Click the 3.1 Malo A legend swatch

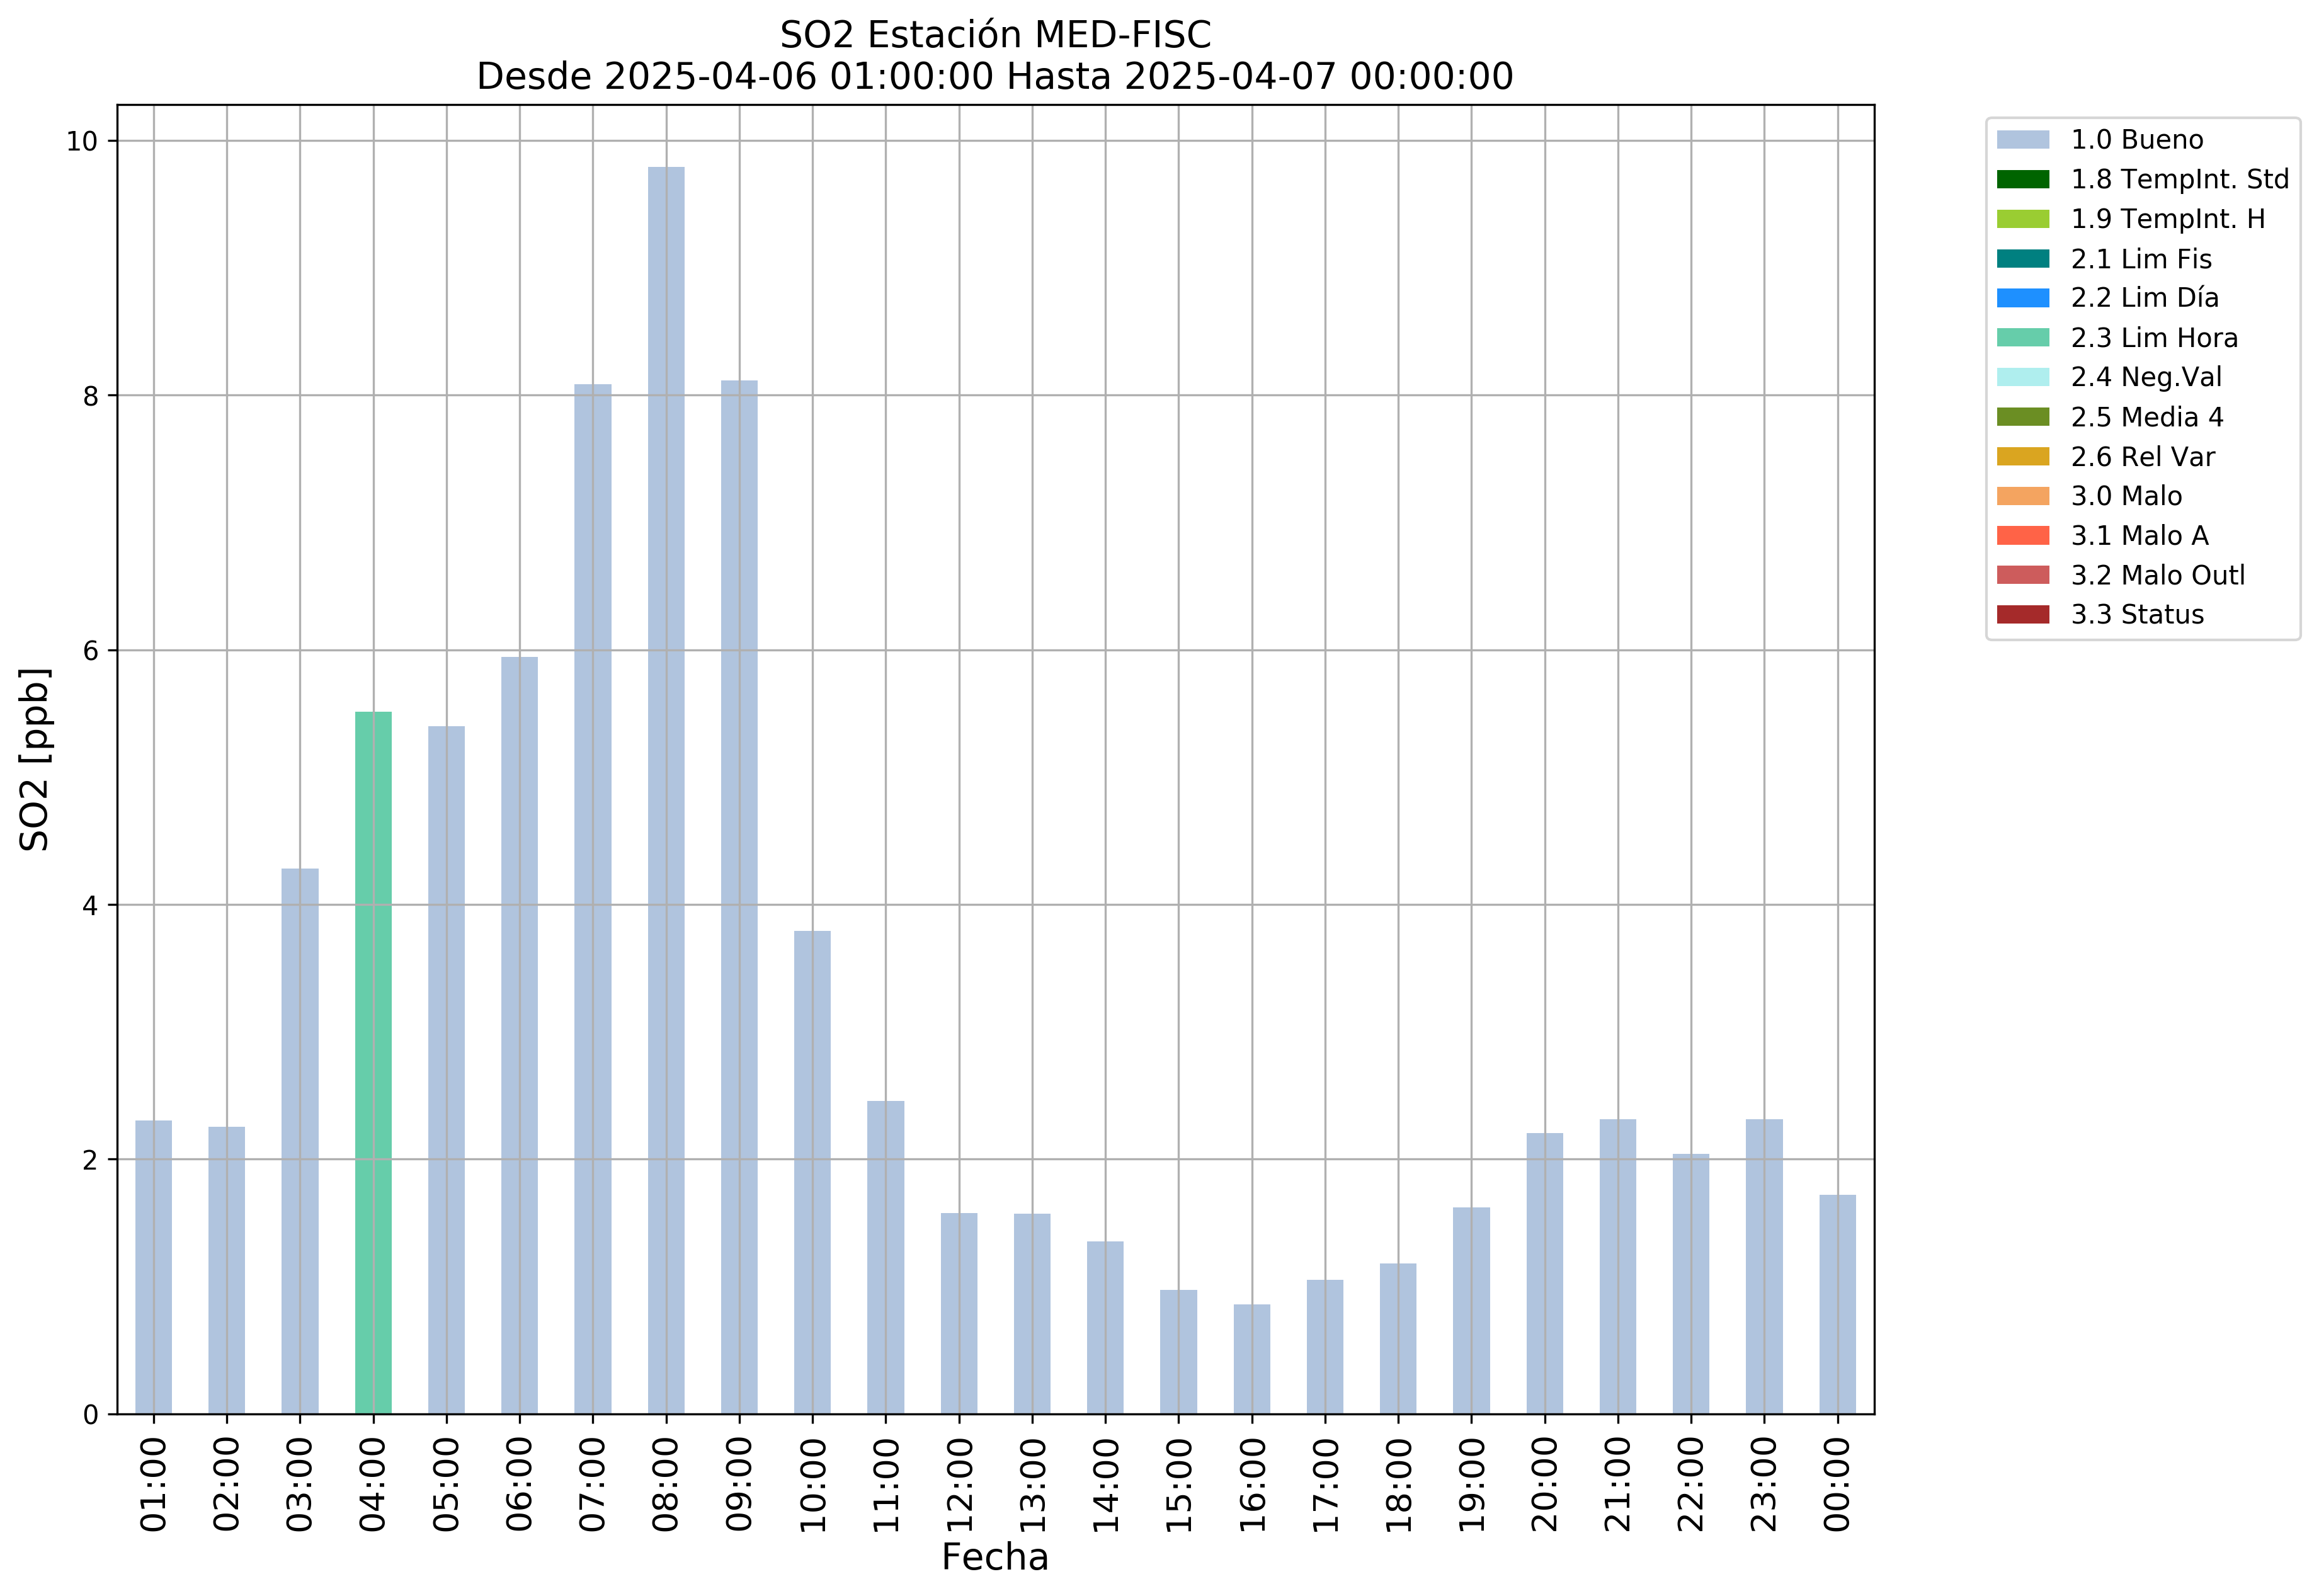[2022, 536]
